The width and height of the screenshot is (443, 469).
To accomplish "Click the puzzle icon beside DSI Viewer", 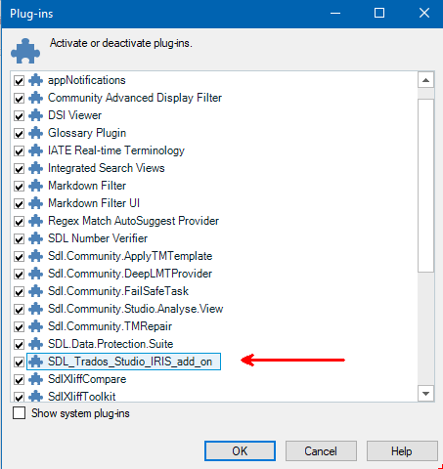I will point(35,115).
